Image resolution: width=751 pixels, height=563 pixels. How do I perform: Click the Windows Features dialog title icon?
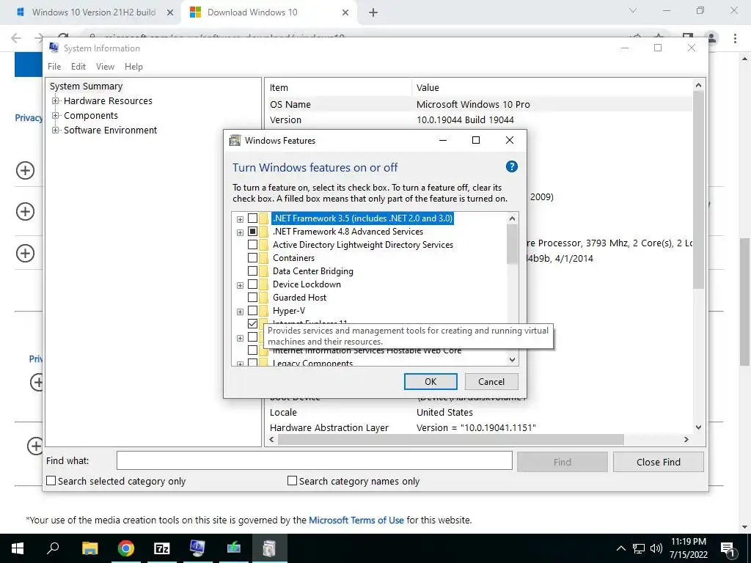point(235,140)
